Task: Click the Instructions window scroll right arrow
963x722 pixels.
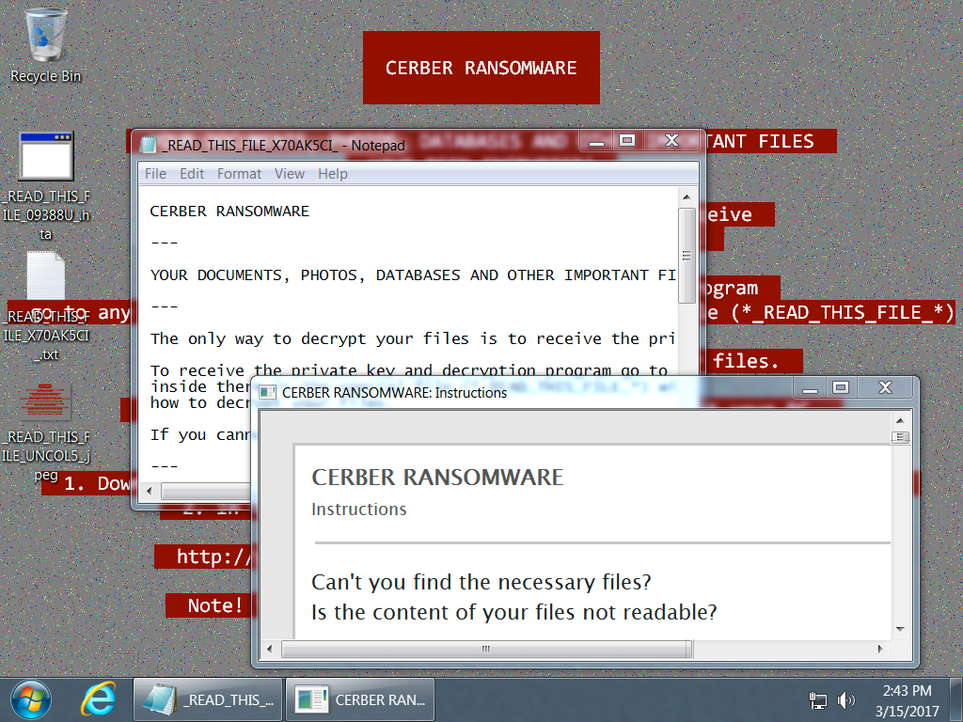Action: [x=880, y=649]
